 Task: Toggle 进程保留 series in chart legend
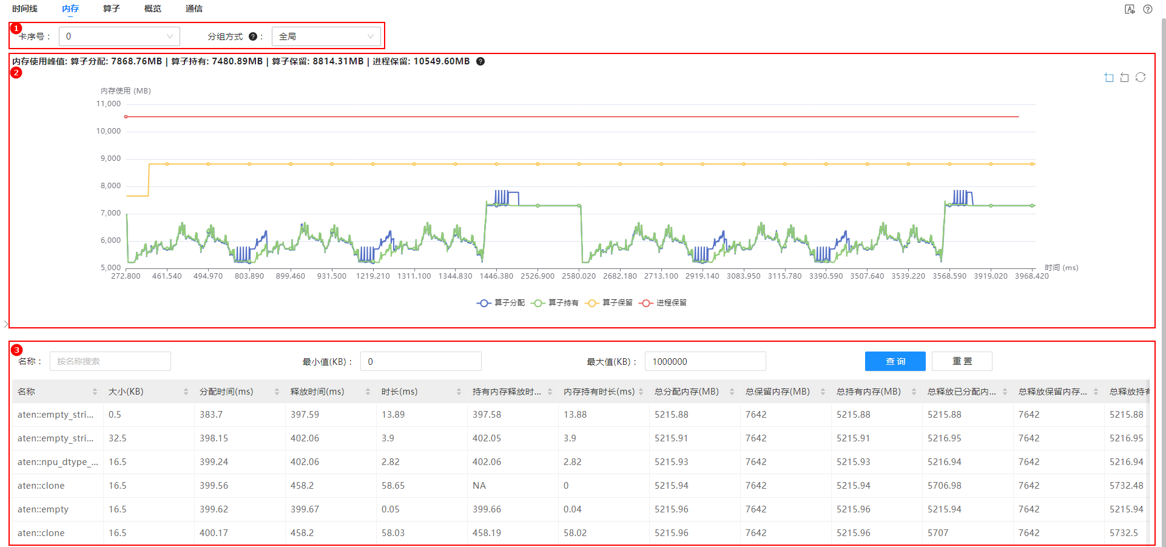pos(662,303)
